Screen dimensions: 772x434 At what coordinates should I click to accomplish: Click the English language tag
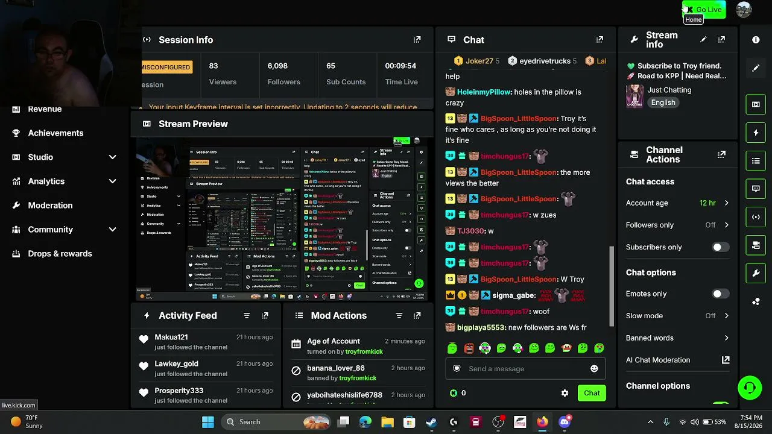tap(663, 102)
